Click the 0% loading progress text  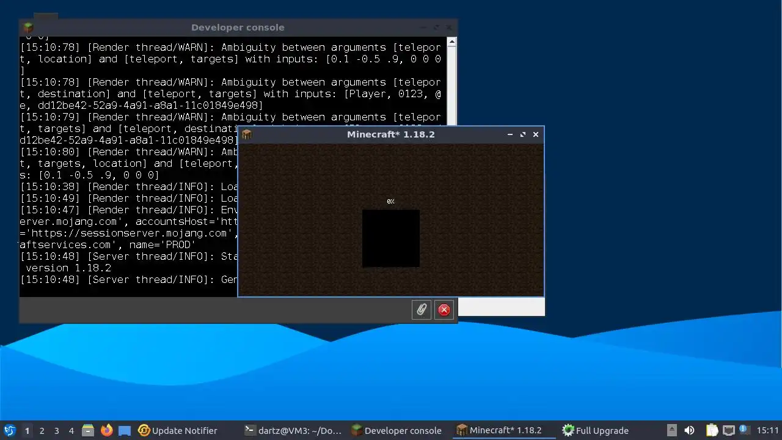tap(391, 202)
